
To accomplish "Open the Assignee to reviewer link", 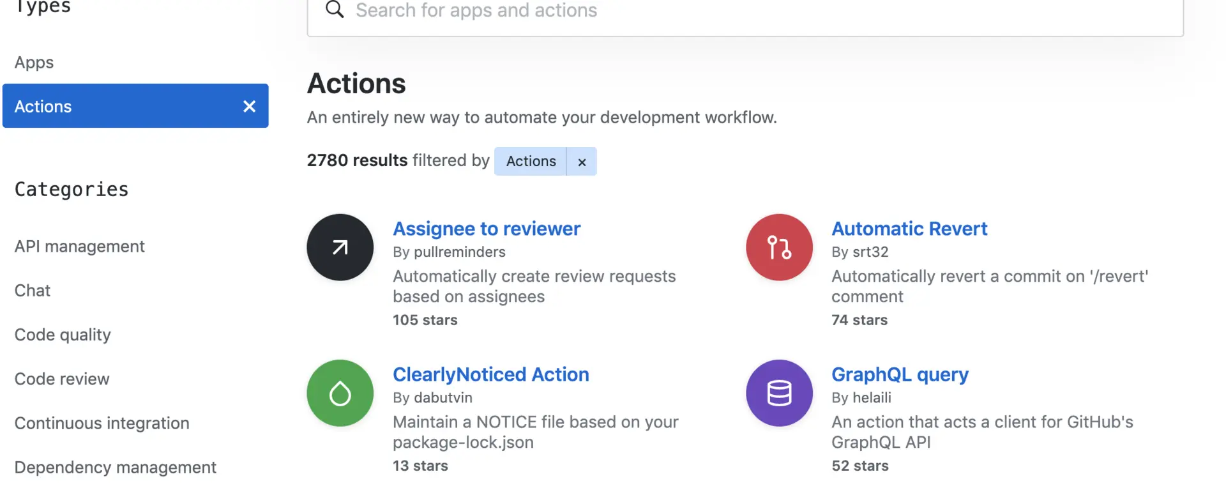I will click(x=487, y=228).
